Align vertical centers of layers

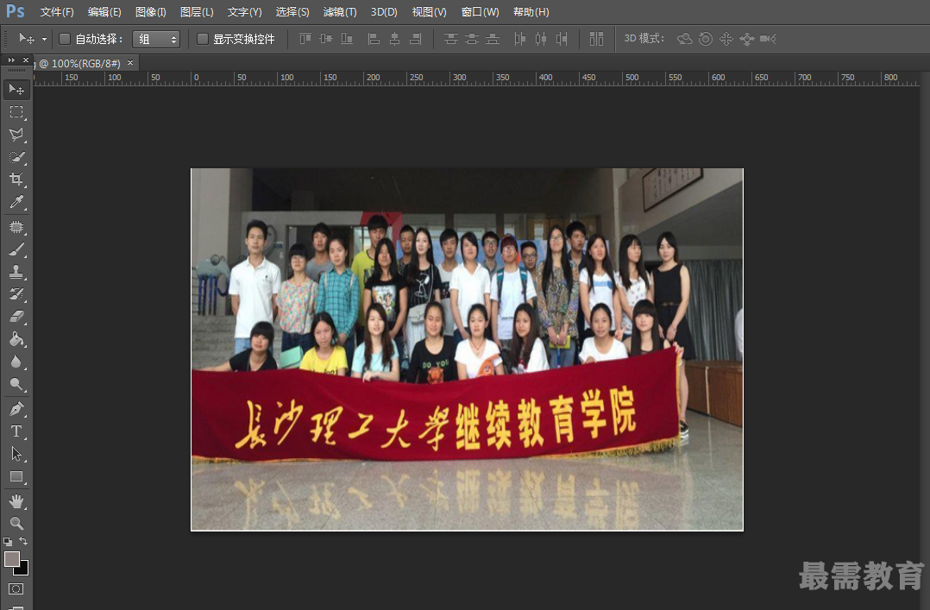pyautogui.click(x=326, y=39)
